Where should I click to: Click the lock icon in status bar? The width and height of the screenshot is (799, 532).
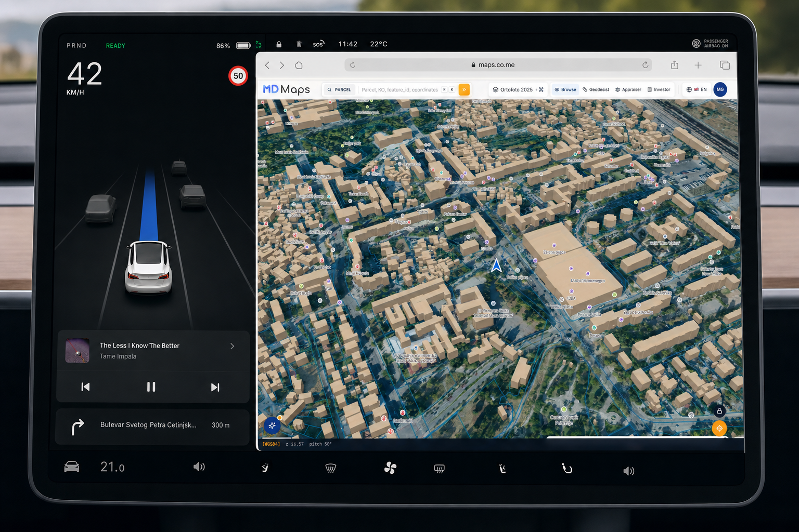[x=279, y=44]
